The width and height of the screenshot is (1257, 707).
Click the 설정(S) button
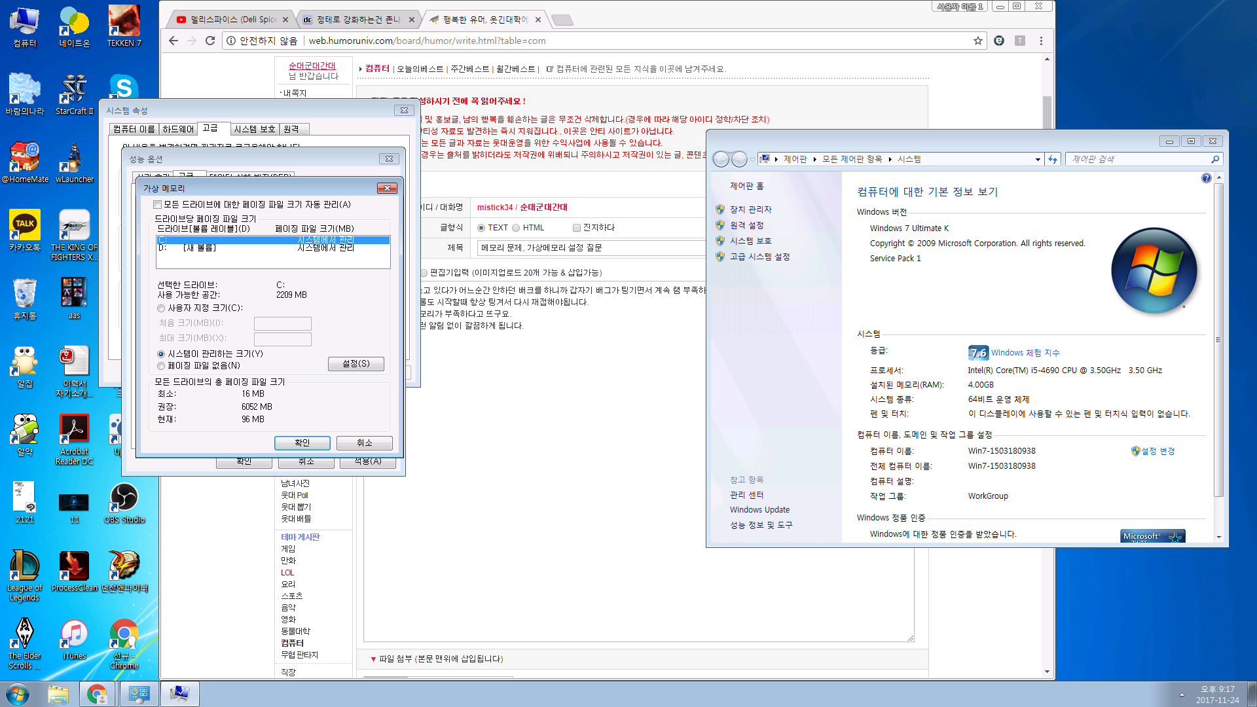tap(356, 364)
